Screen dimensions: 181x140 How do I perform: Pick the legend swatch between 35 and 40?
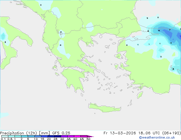pos(71,136)
